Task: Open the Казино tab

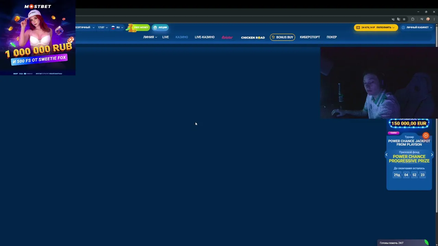Action: tap(182, 37)
